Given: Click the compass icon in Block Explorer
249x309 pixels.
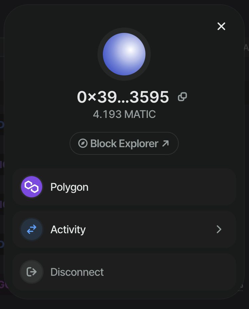Looking at the screenshot, I should (83, 144).
